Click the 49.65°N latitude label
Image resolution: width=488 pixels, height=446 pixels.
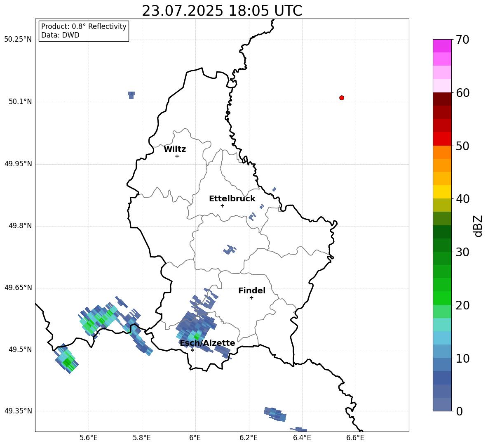18,288
